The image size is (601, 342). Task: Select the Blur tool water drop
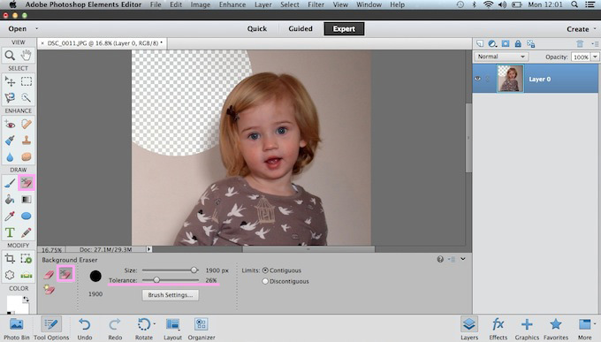[x=10, y=156]
